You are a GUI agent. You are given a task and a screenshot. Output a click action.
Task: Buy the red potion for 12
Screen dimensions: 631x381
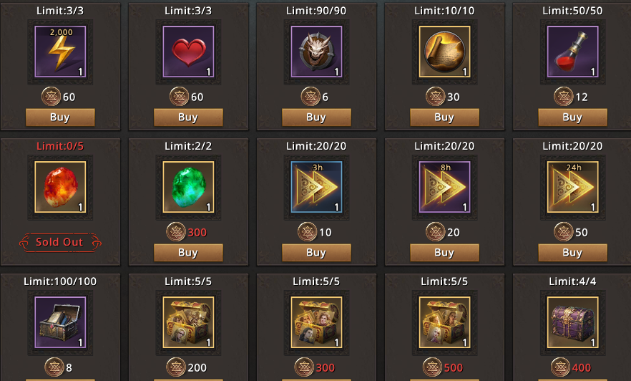click(x=572, y=117)
